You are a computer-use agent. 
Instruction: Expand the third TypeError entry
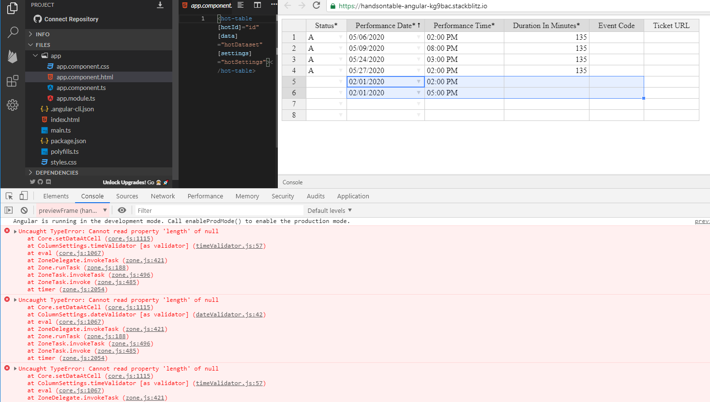pos(15,369)
